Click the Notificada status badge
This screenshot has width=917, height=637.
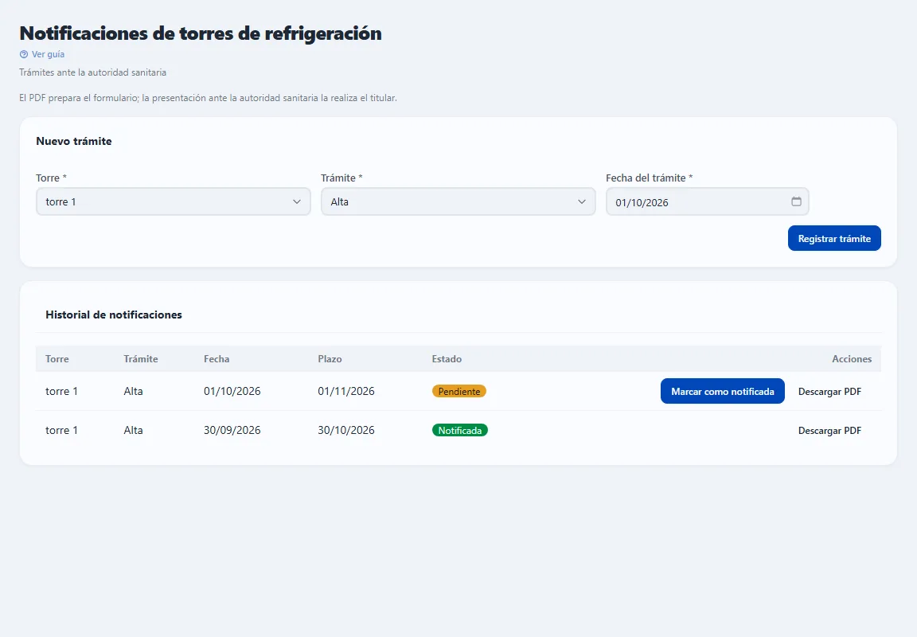(x=459, y=431)
